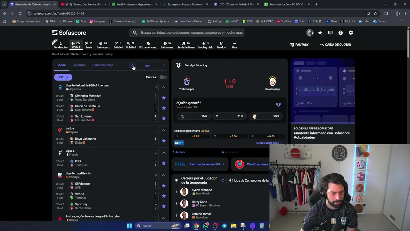Screen dimensions: 410x231
Task: Open the settings gear in Sofascore header
Action: coord(351,33)
